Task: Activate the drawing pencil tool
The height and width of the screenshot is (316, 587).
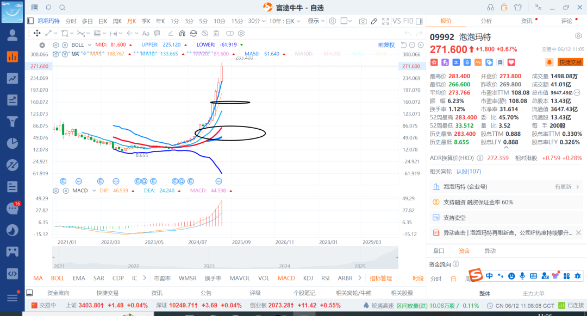Action: (x=374, y=21)
